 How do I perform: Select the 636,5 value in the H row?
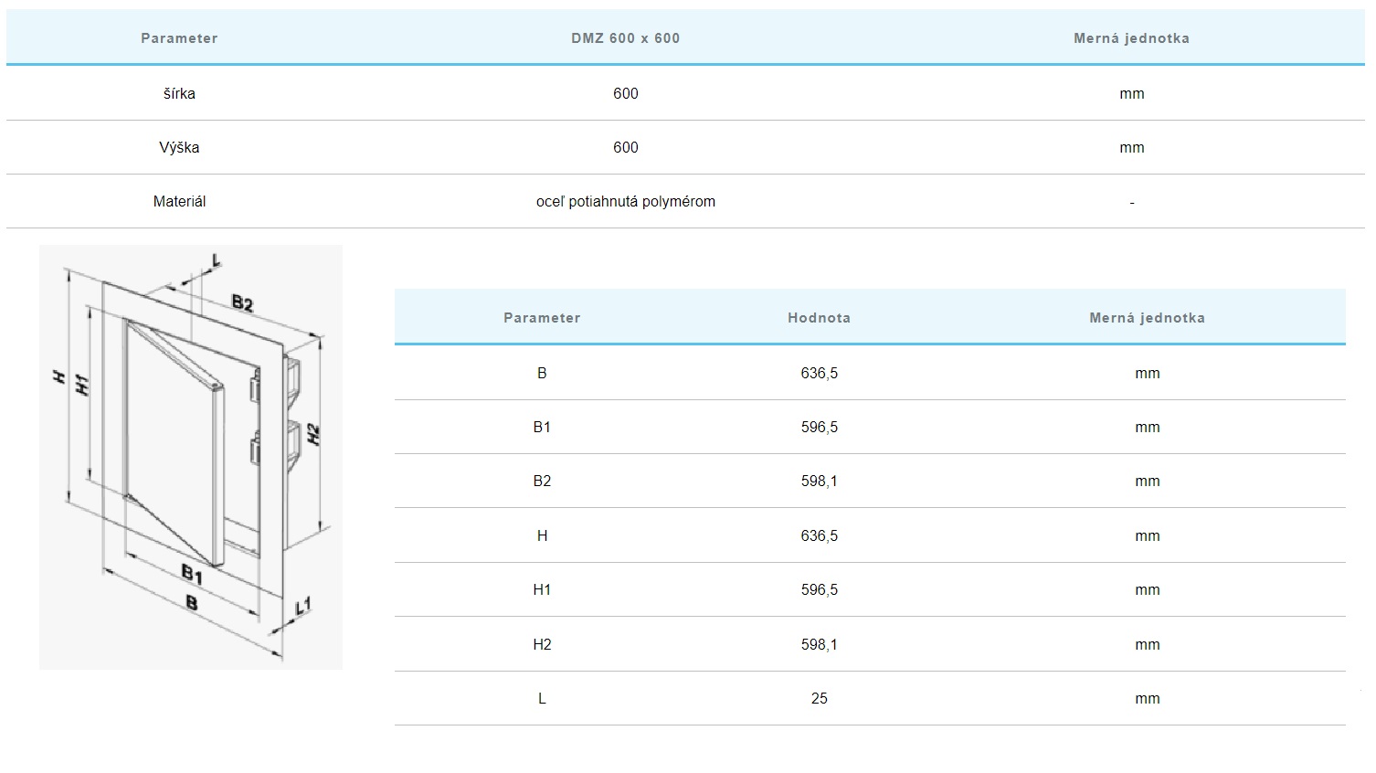coord(819,535)
